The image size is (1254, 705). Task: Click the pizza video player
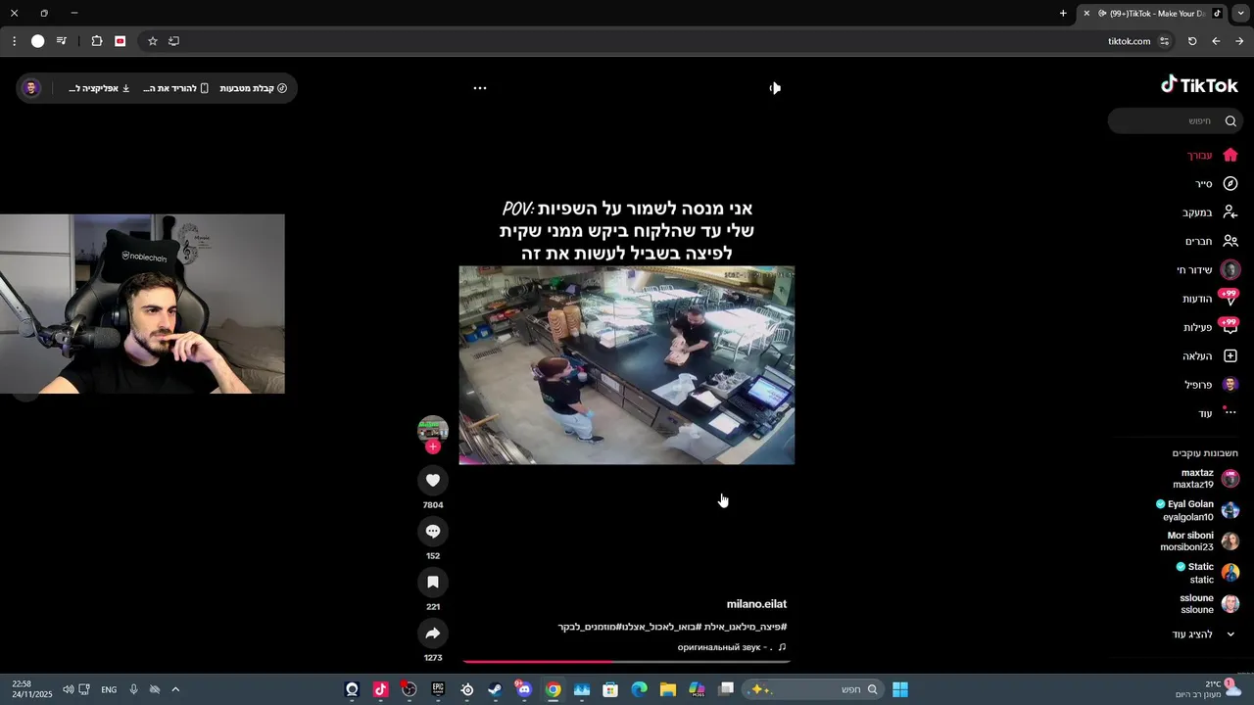[626, 364]
